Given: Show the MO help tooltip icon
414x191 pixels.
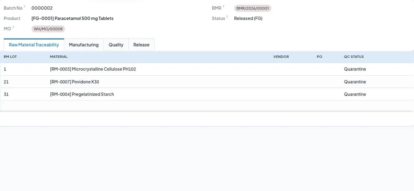Looking at the screenshot, I should point(13,27).
